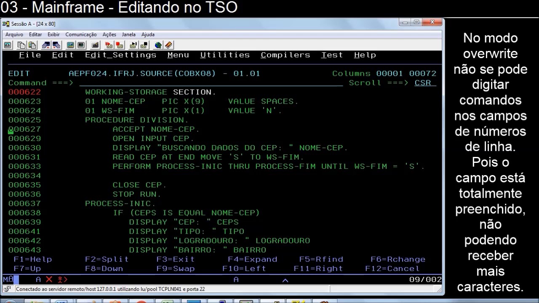This screenshot has height=303, width=539.
Task: Click dataset name AEPF024.IFRJ.SOURCE(COBX08)
Action: [x=142, y=74]
